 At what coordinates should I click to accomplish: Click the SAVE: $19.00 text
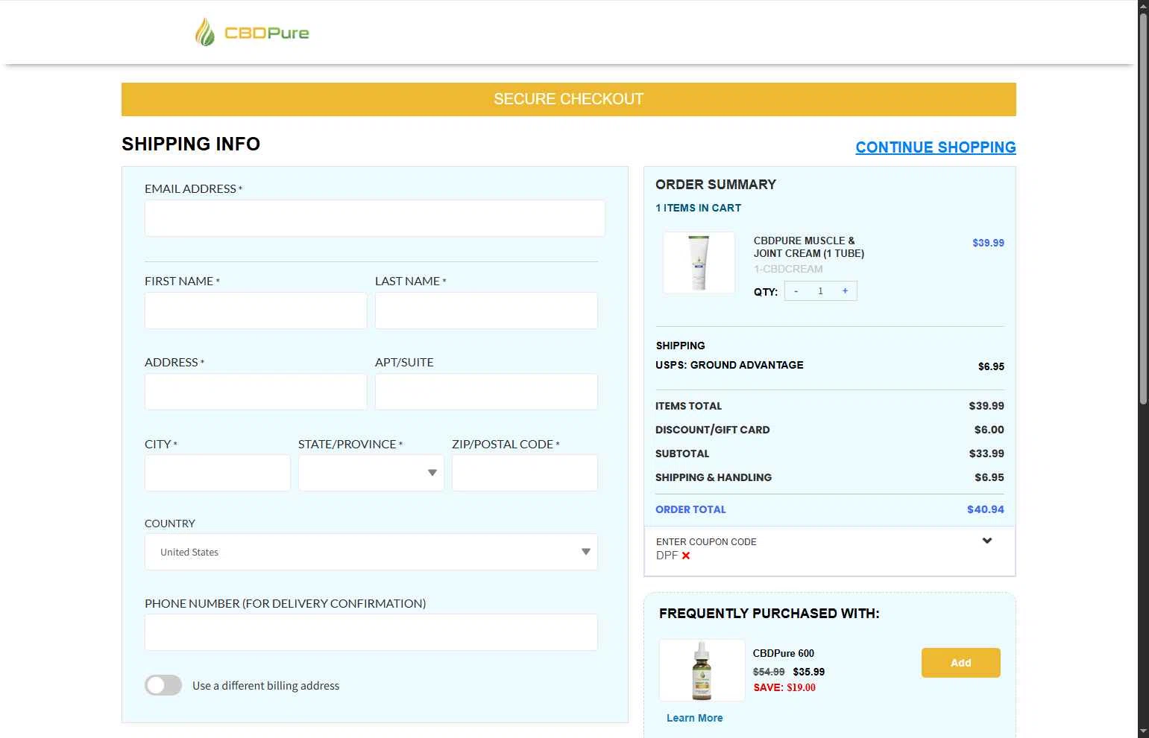pos(784,687)
